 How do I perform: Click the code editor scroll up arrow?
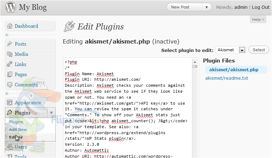coord(195,62)
